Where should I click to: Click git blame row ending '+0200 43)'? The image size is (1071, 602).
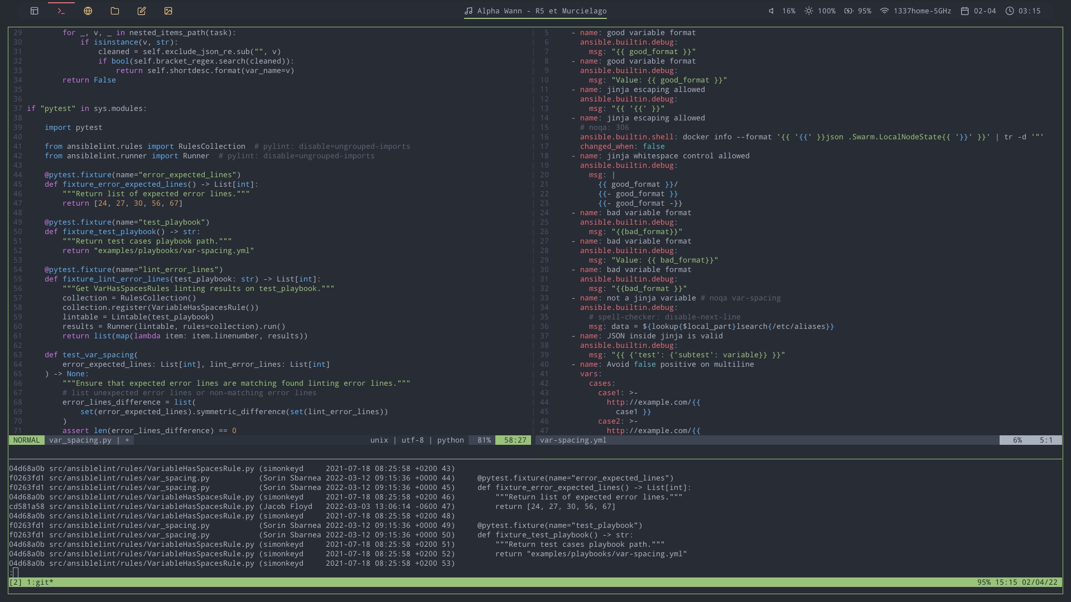(231, 469)
